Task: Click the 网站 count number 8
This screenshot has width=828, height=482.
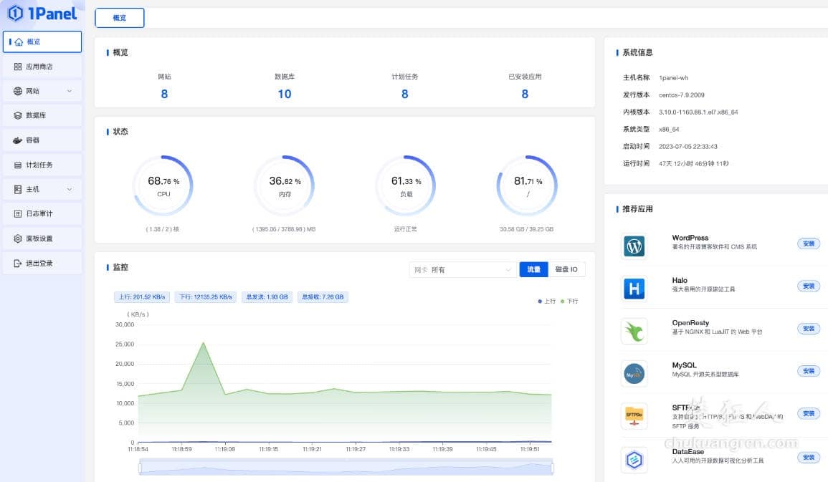Action: 164,94
